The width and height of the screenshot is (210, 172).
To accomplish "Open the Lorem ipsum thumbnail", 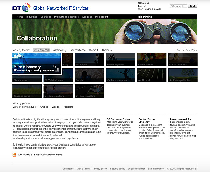I will tap(151, 60).
